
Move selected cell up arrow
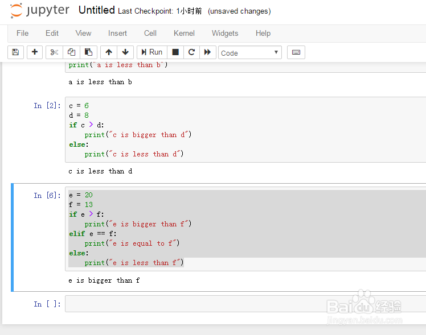coord(109,52)
